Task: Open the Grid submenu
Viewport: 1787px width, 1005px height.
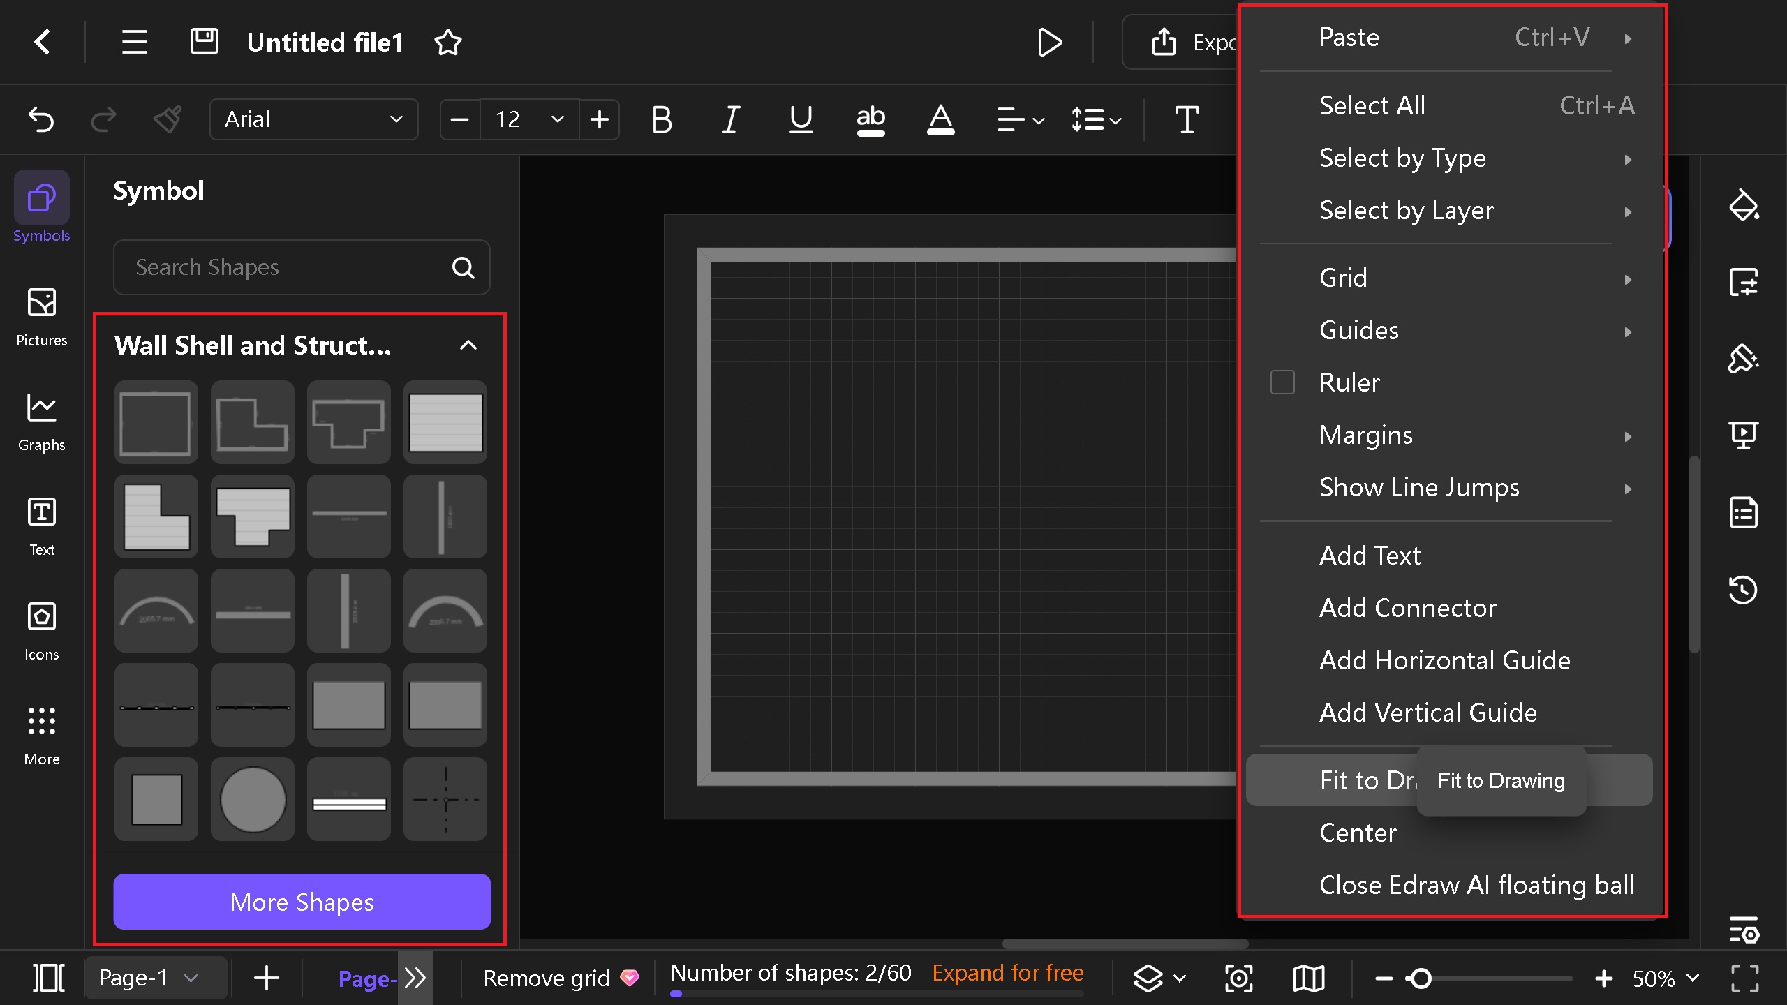Action: (1449, 278)
